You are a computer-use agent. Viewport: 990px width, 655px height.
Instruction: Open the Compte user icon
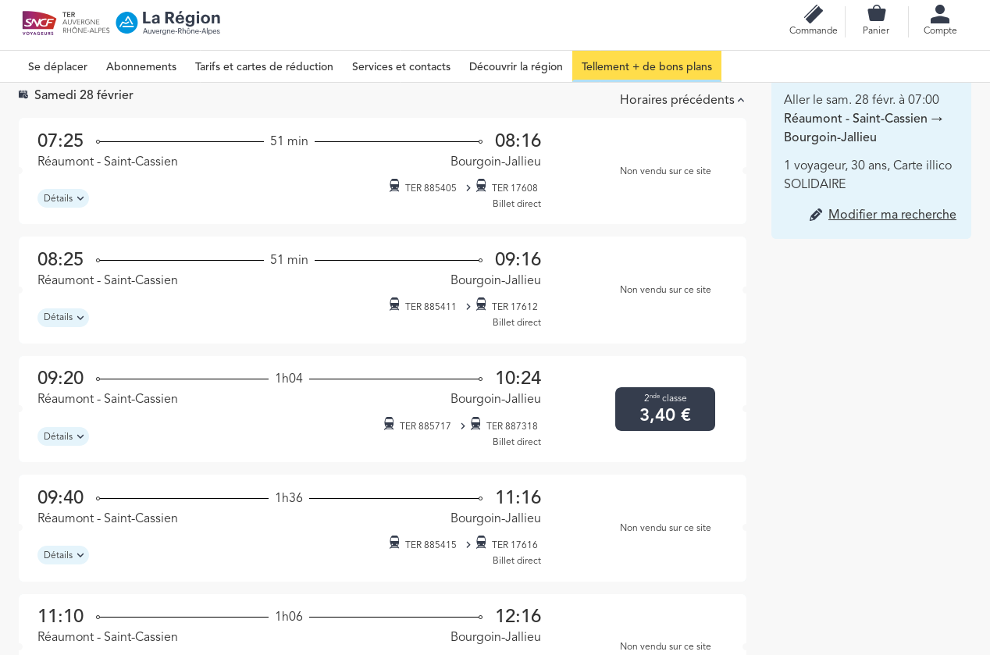[x=940, y=14]
